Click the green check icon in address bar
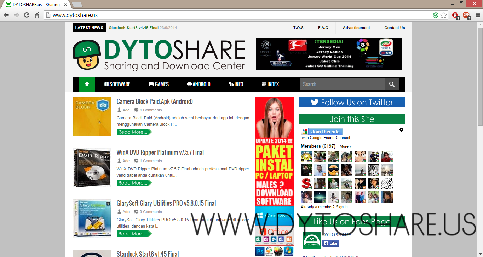Viewport: 483px width, 257px height. coord(436,15)
